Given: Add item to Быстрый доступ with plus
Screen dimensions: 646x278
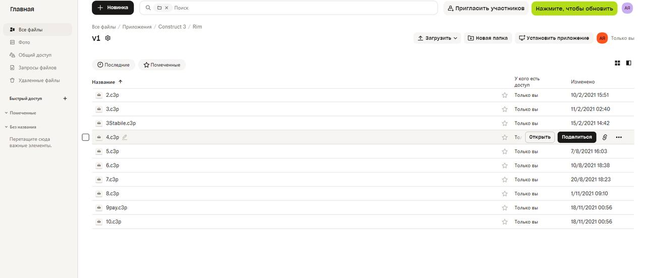Looking at the screenshot, I should tap(65, 98).
